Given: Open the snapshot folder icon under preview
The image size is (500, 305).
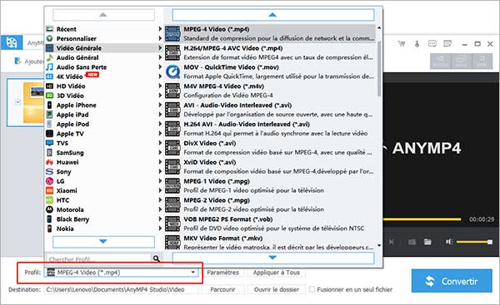Looking at the screenshot, I should 427,242.
